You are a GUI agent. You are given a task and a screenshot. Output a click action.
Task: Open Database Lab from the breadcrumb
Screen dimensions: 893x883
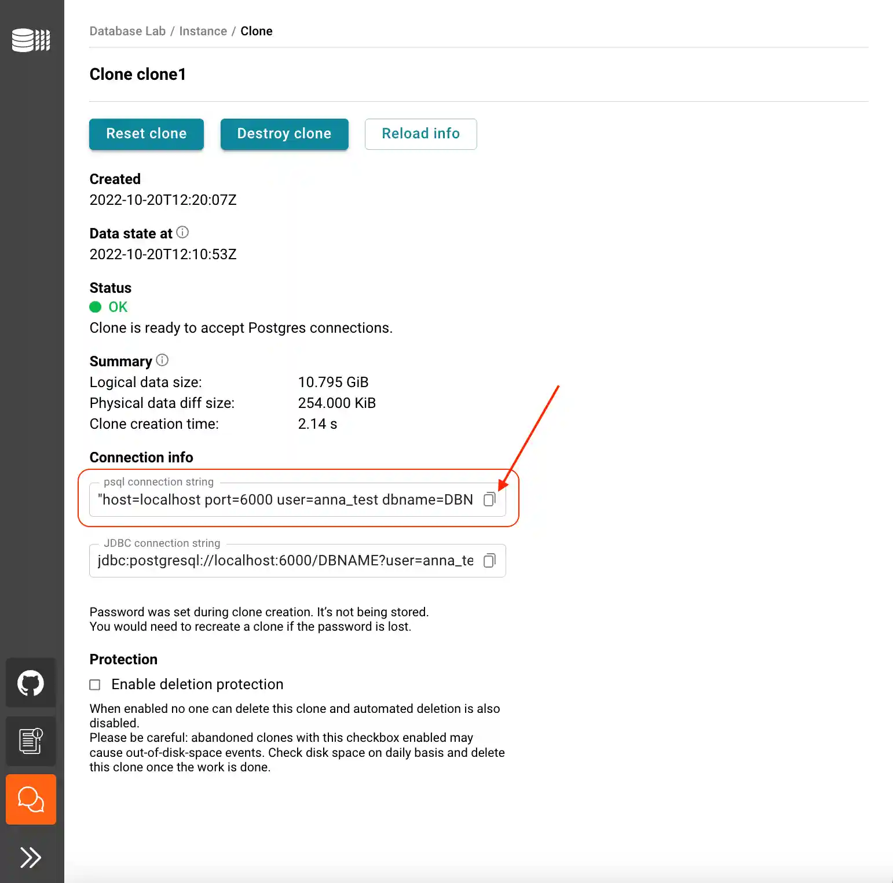click(x=127, y=31)
